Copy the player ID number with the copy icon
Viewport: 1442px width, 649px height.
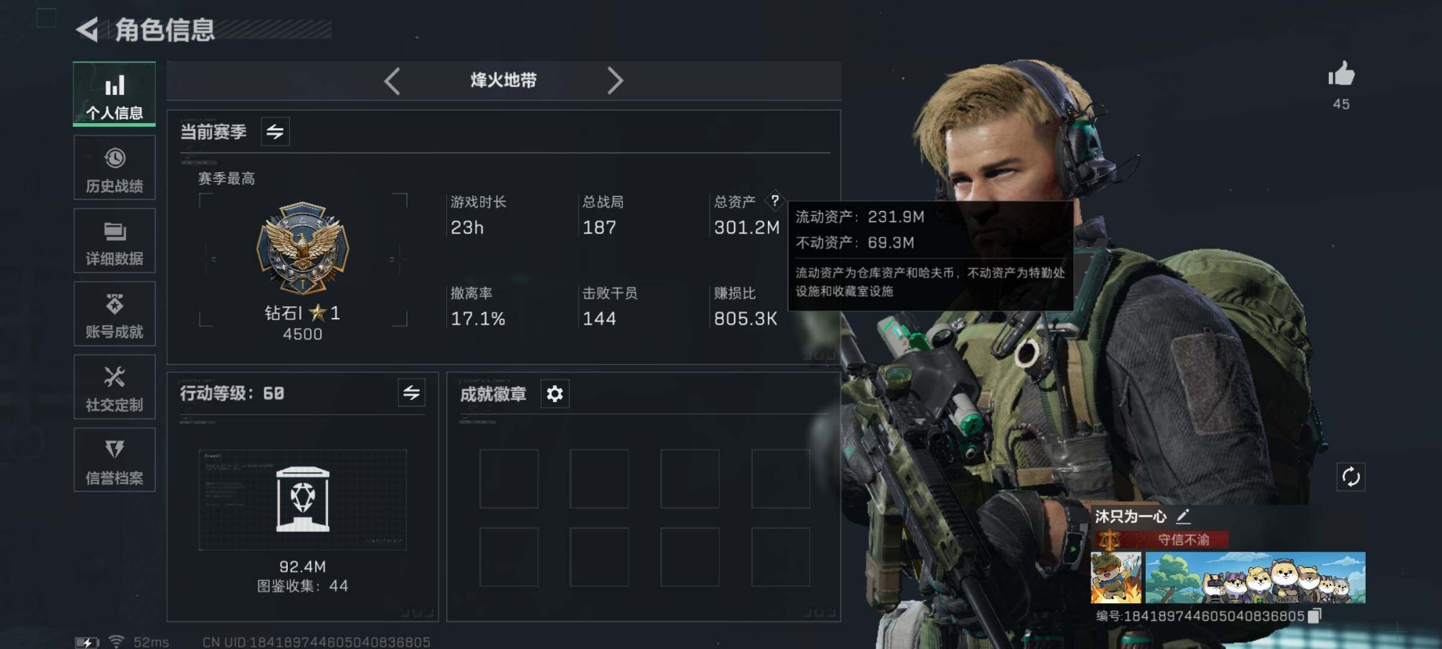point(1315,615)
